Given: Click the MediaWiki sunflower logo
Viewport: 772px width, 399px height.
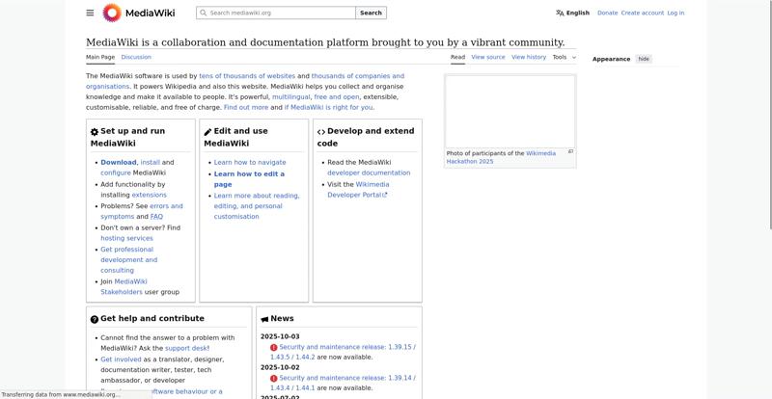Looking at the screenshot, I should coord(113,13).
